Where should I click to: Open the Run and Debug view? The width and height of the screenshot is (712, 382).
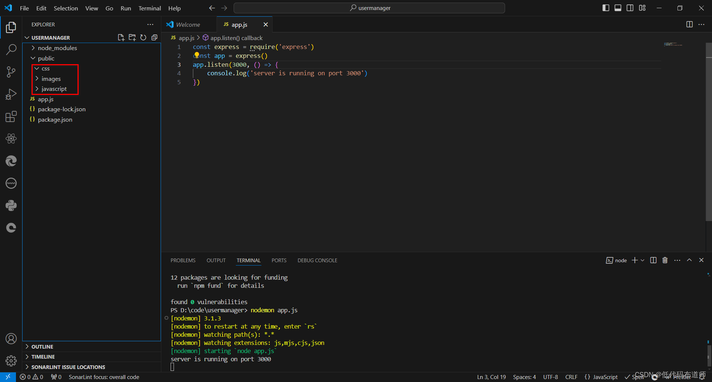(11, 94)
